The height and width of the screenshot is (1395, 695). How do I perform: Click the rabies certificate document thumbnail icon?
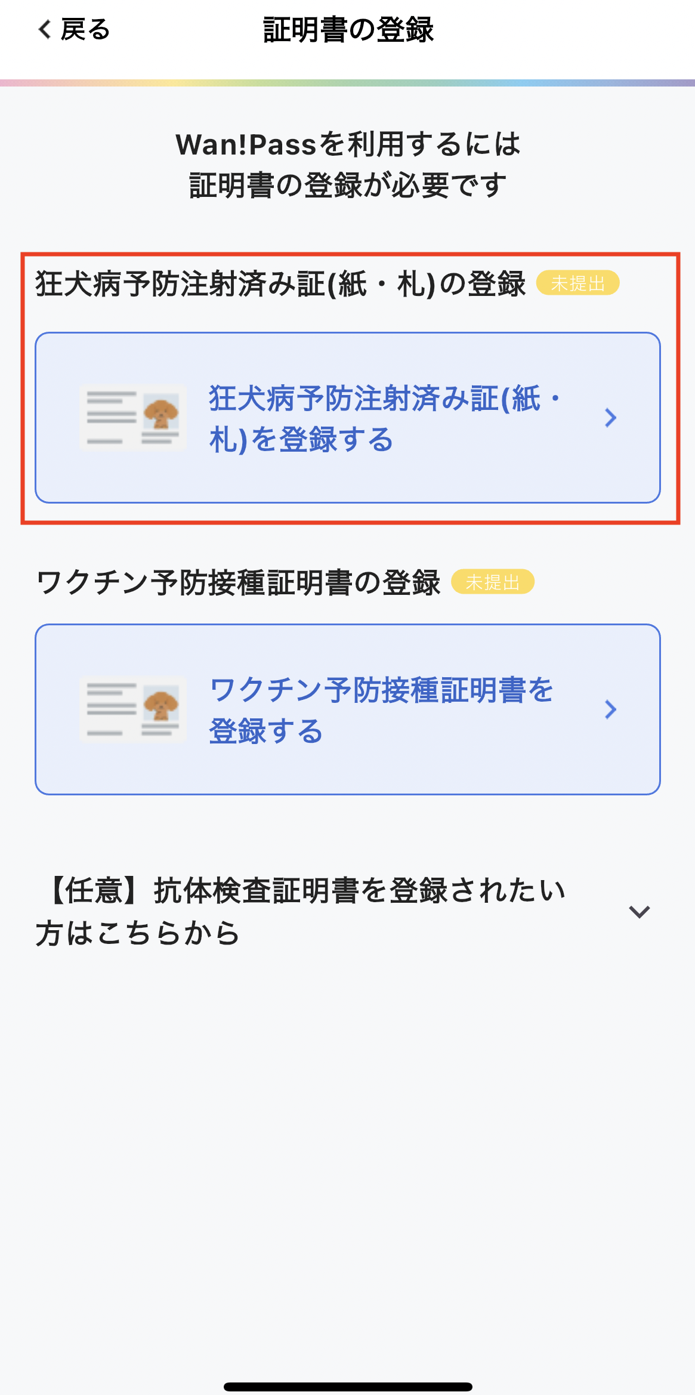point(133,418)
